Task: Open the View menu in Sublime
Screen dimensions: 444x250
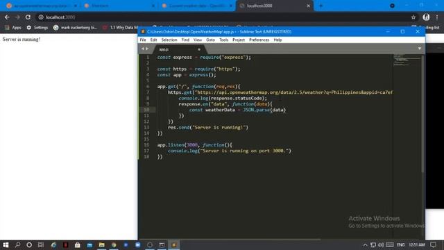Action: coord(198,40)
